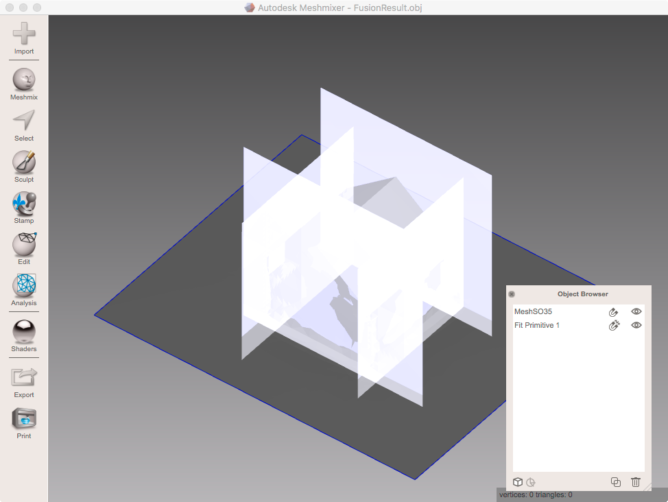Activate the Select tool
The width and height of the screenshot is (668, 502).
tap(23, 123)
